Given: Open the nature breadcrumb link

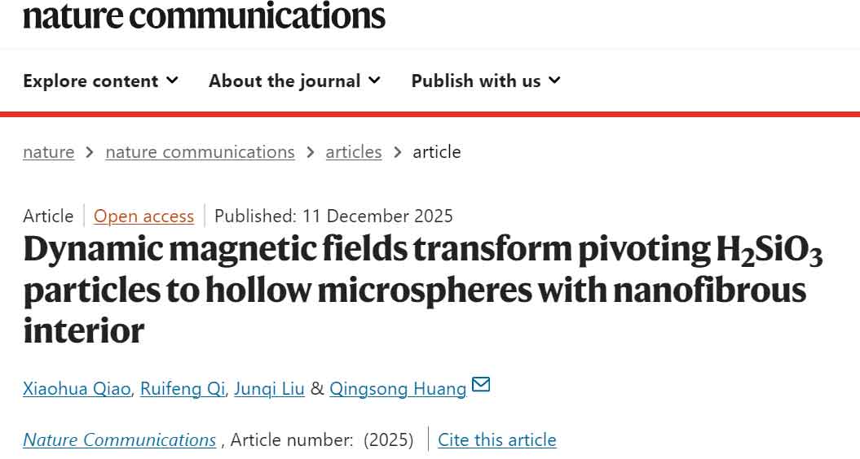Looking at the screenshot, I should (x=48, y=152).
